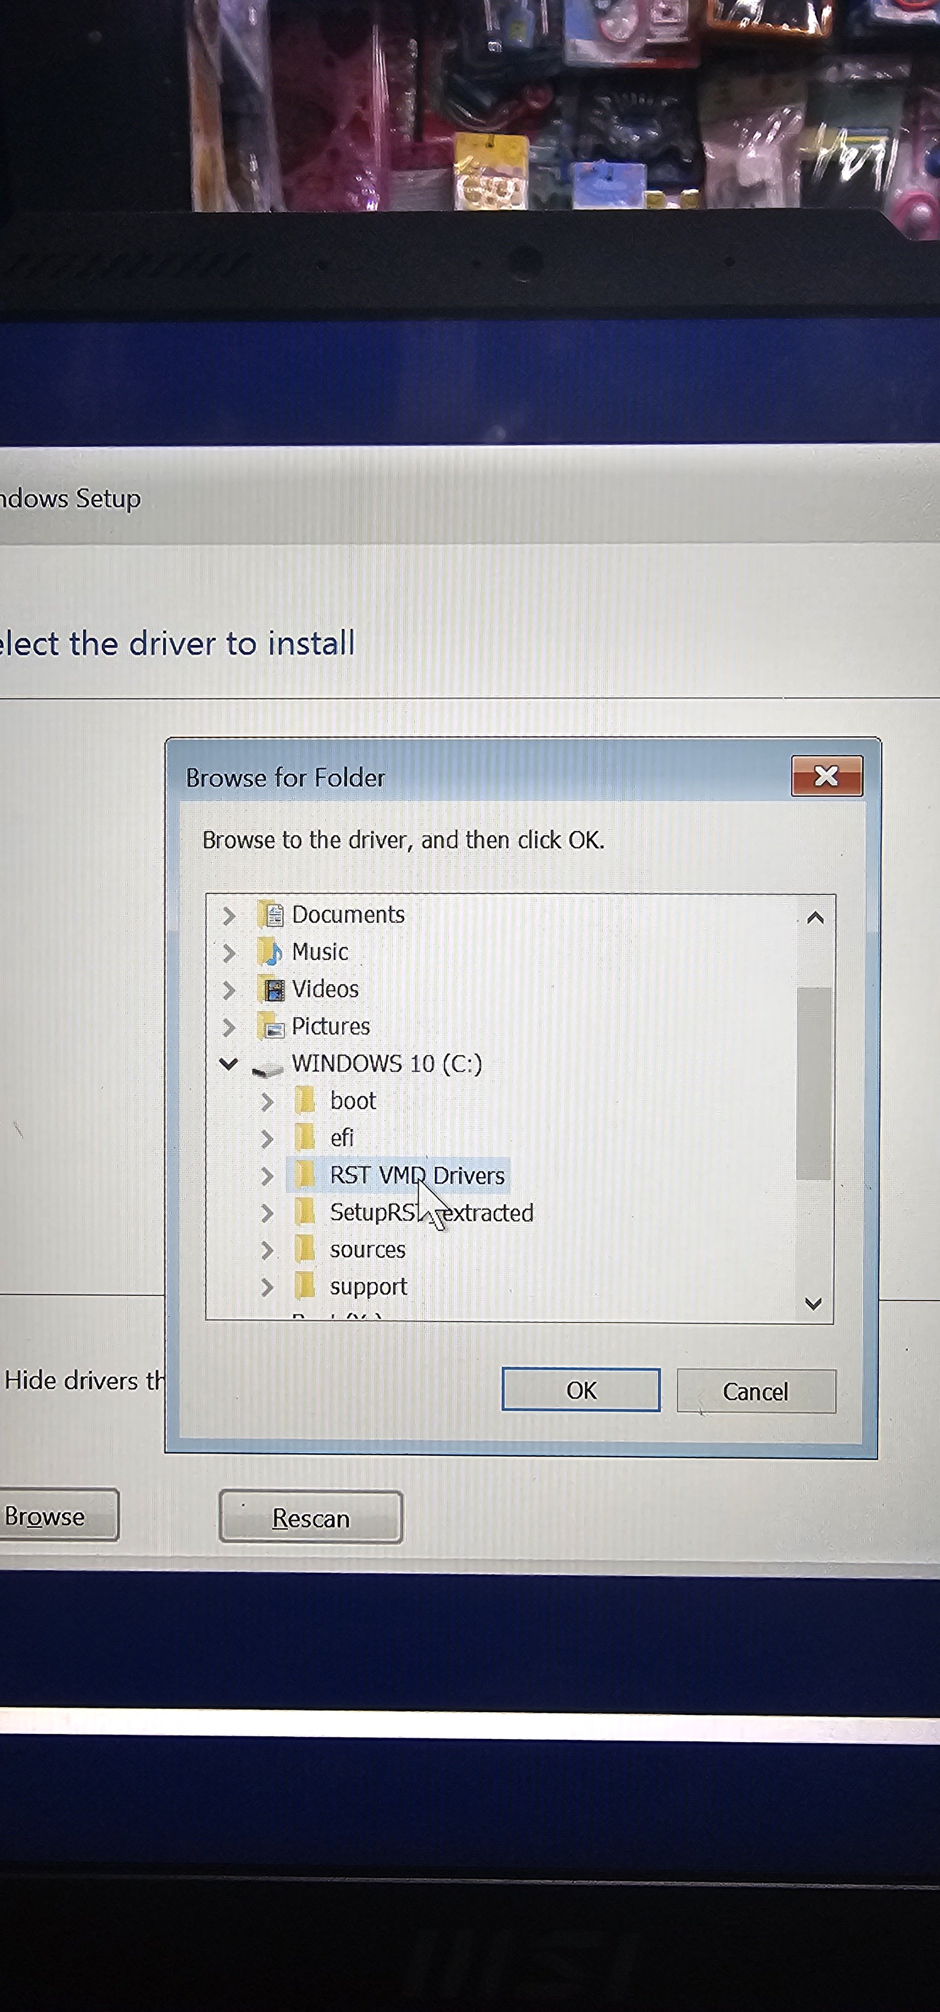Select the Documents folder icon
The image size is (940, 2012).
(271, 914)
